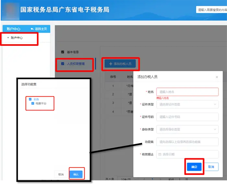Click 取消 in the 添加办税人员 dialog
The width and height of the screenshot is (227, 185).
[x=211, y=167]
